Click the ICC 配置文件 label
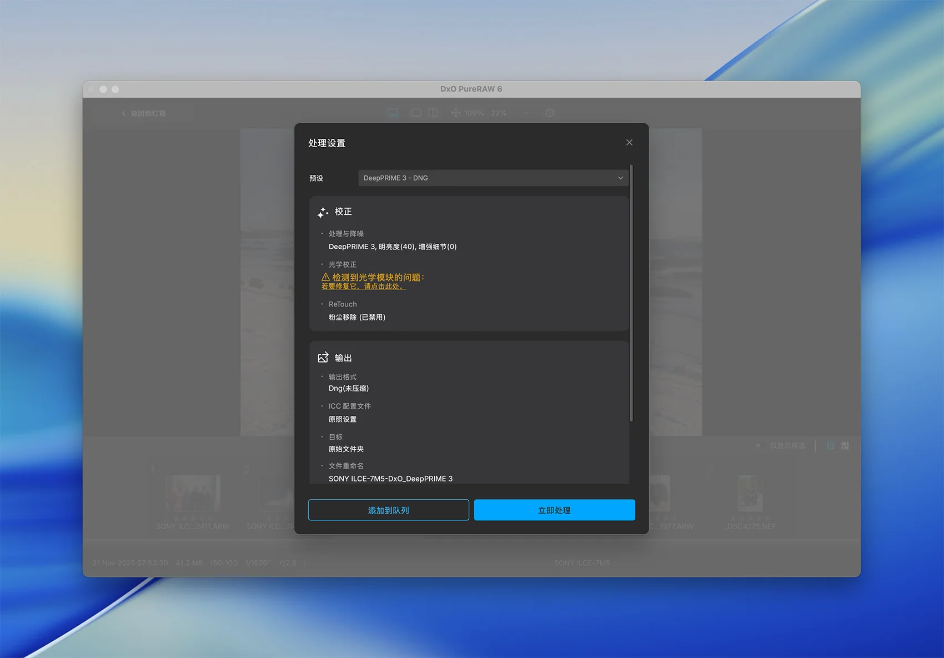This screenshot has width=944, height=658. pos(350,406)
